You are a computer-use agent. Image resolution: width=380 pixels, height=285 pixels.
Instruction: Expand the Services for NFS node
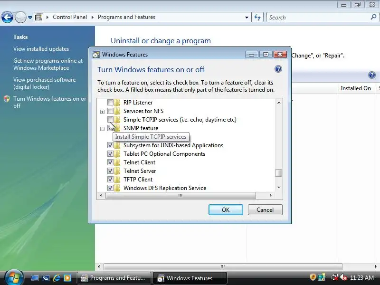(102, 112)
